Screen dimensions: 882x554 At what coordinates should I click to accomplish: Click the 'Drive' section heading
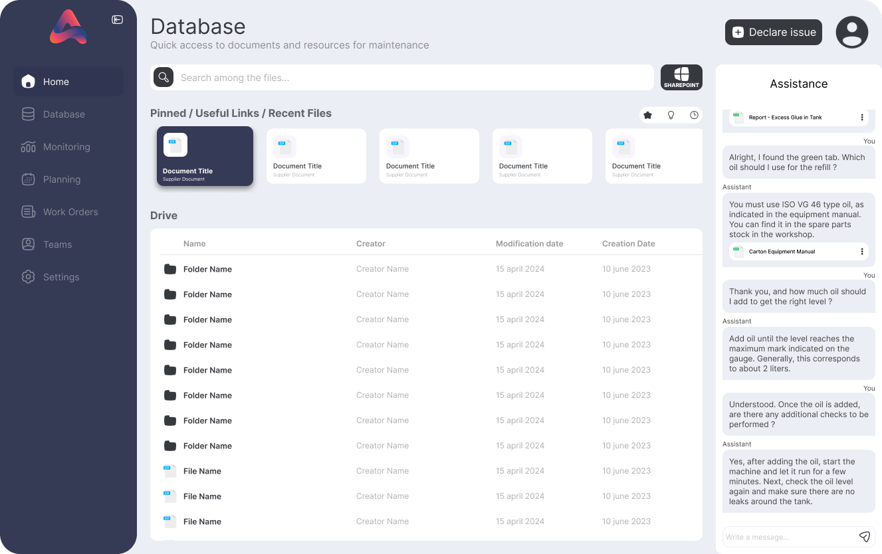pos(164,216)
